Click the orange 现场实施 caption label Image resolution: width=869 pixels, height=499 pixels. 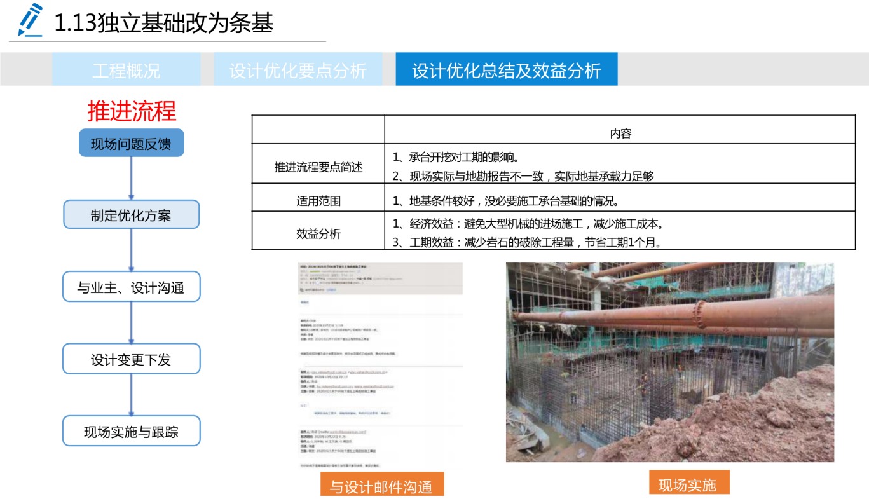[x=688, y=484]
